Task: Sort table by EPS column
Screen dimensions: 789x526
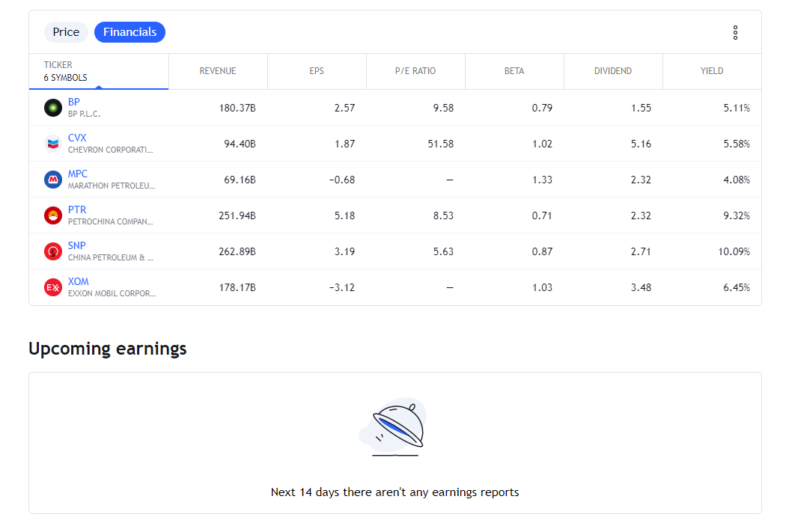Action: pos(317,71)
